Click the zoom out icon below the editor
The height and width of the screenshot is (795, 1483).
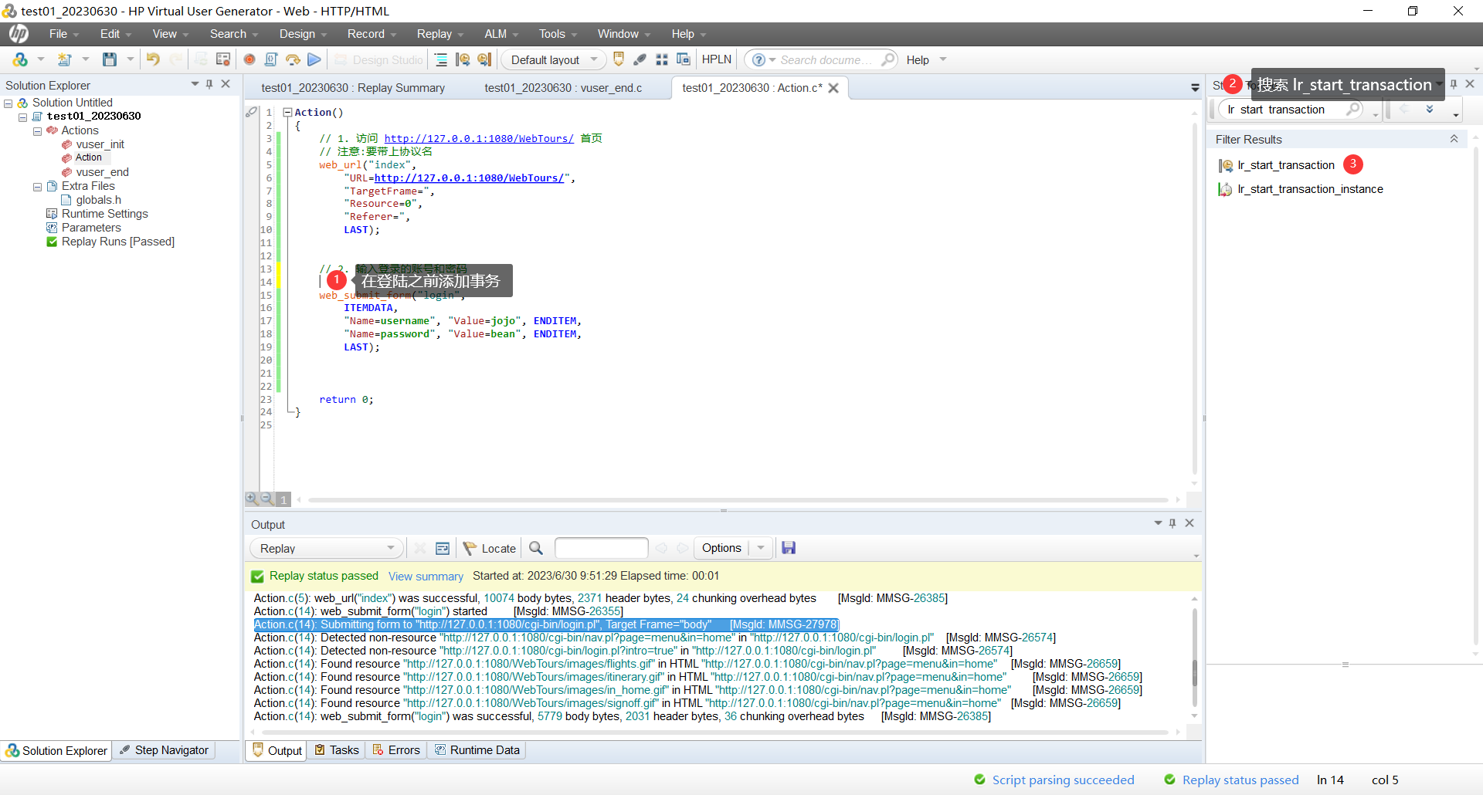266,499
